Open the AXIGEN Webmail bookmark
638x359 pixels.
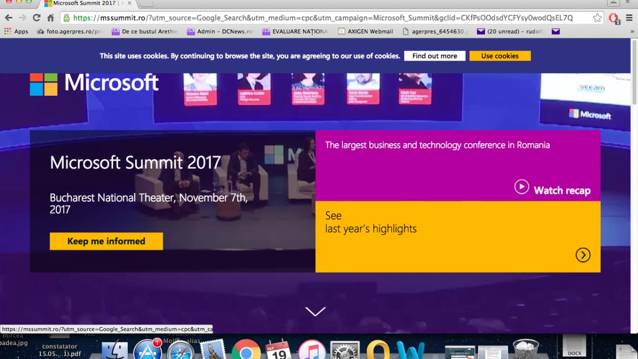tap(366, 31)
